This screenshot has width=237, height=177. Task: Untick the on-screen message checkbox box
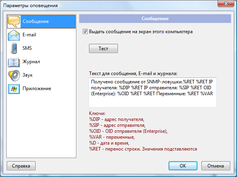click(85, 32)
